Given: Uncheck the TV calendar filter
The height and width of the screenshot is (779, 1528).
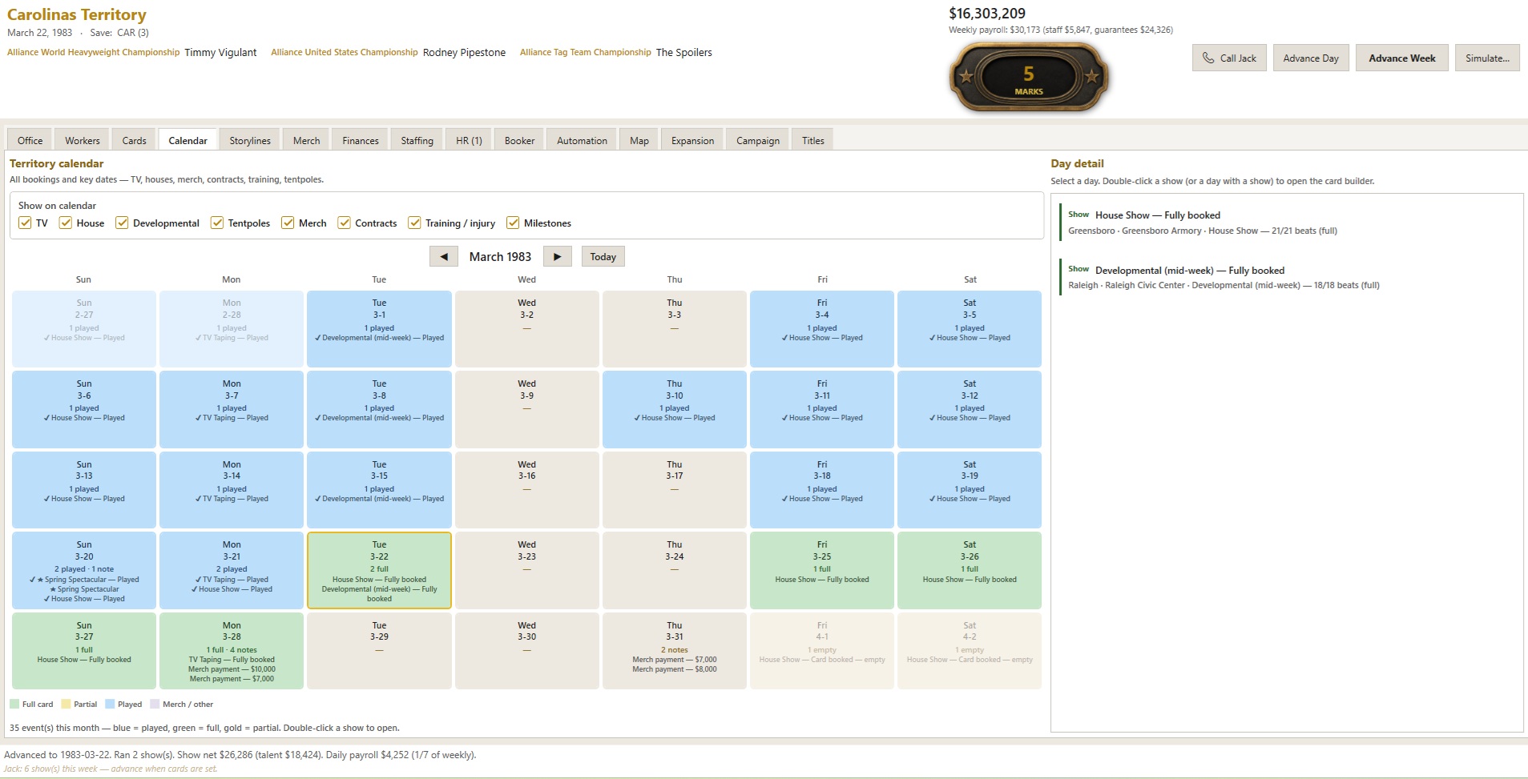Looking at the screenshot, I should click(25, 223).
